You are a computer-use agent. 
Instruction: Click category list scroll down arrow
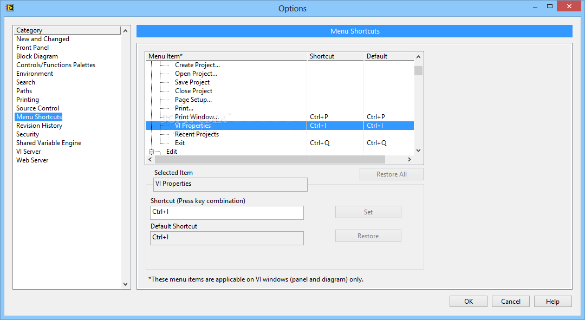pos(125,284)
